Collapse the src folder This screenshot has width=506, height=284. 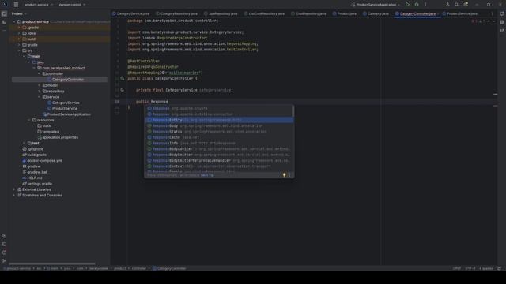point(19,50)
